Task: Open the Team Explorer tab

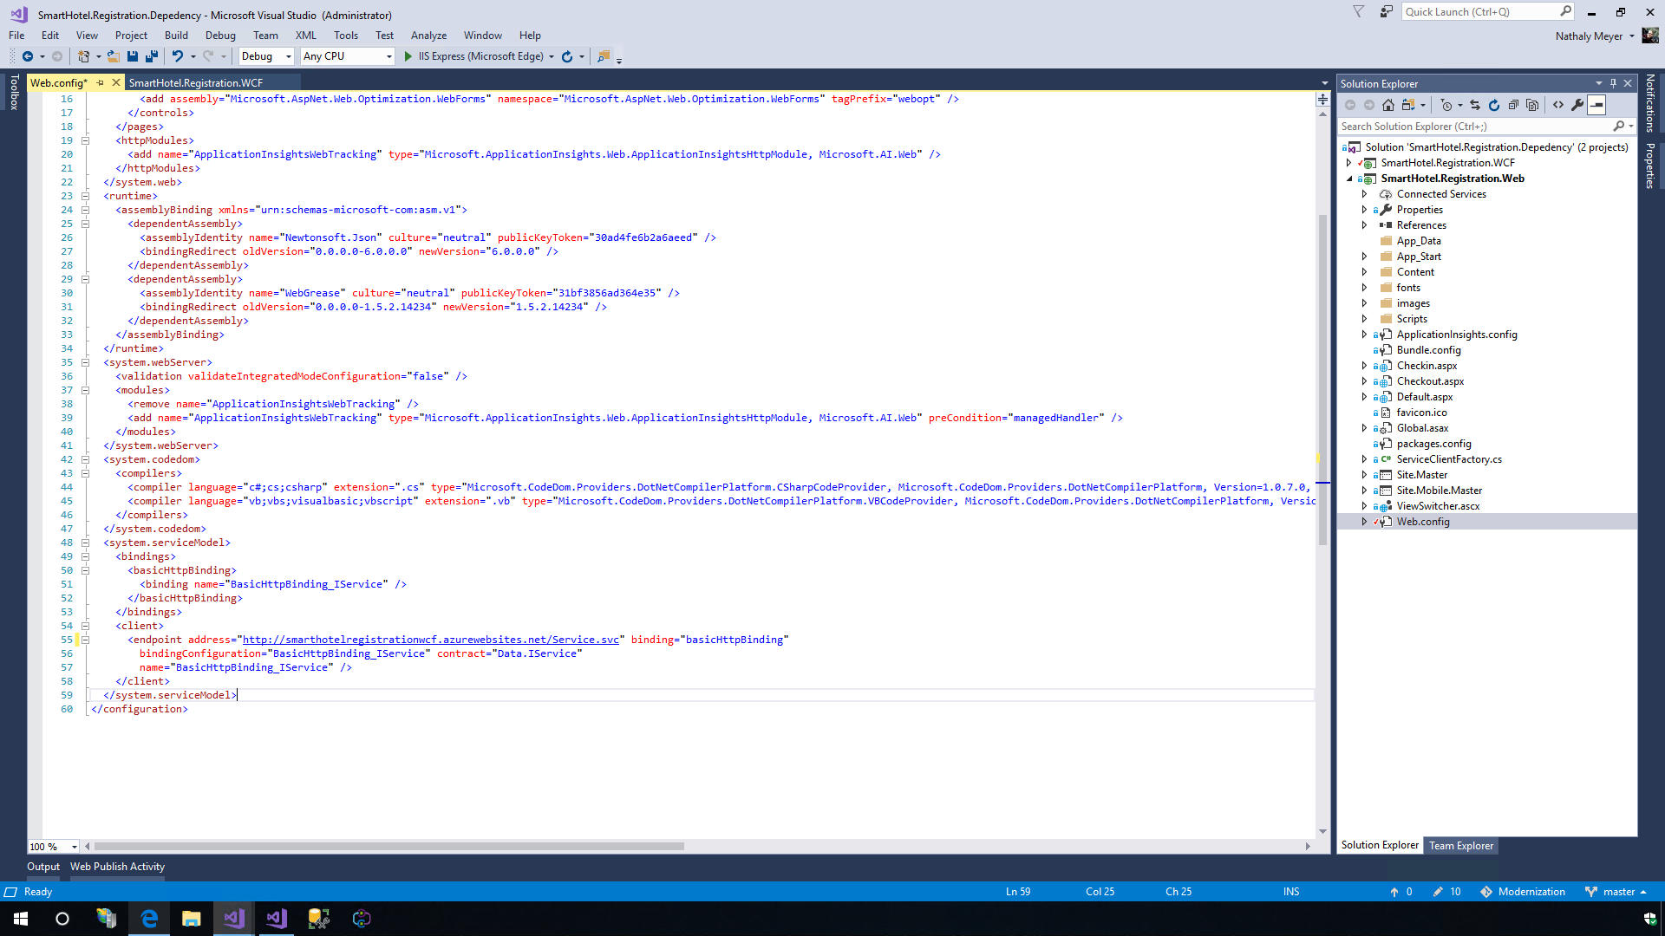Action: point(1461,846)
